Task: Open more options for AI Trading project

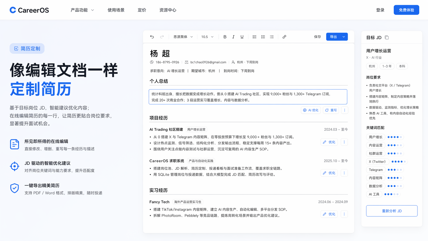Action: [x=344, y=142]
